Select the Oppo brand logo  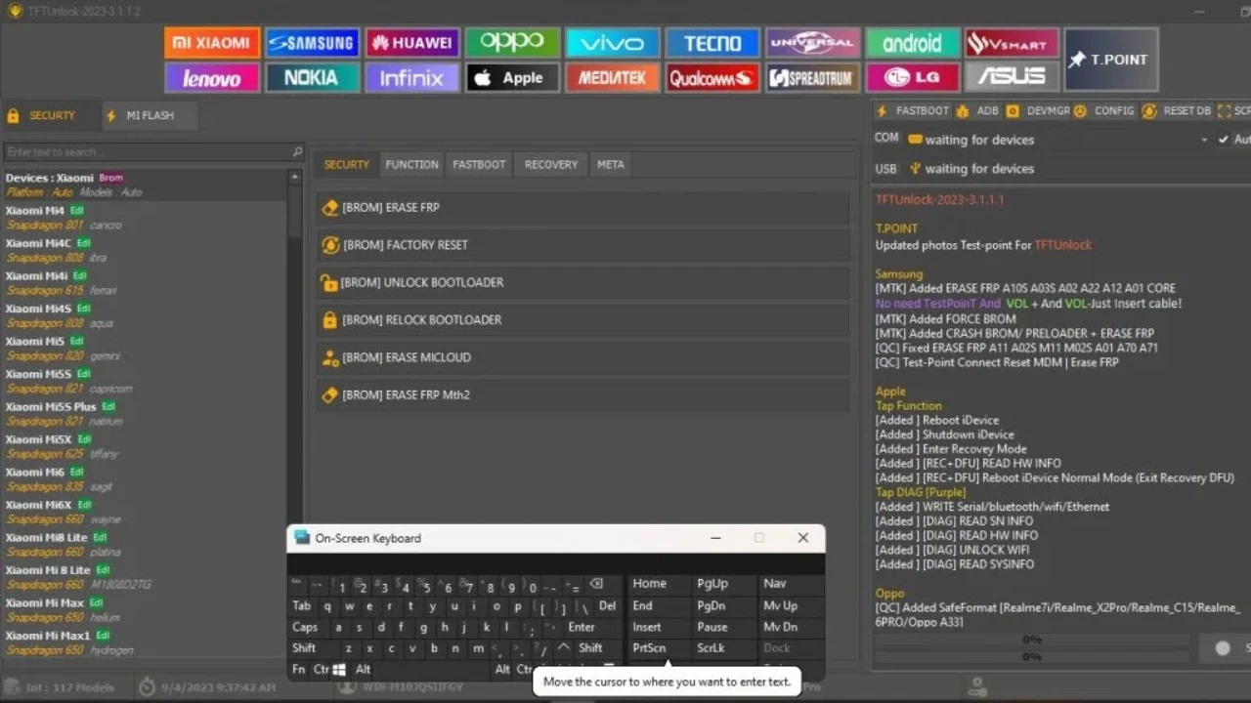[x=512, y=43]
